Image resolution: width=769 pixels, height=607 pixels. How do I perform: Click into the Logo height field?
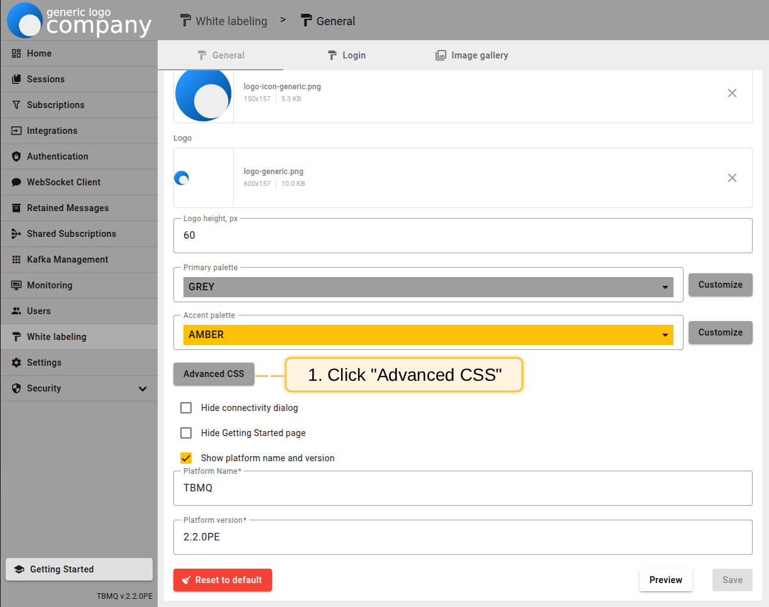tap(462, 236)
